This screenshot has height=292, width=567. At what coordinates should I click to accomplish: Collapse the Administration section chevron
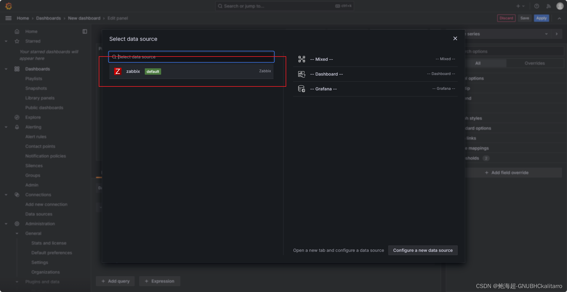[6, 224]
